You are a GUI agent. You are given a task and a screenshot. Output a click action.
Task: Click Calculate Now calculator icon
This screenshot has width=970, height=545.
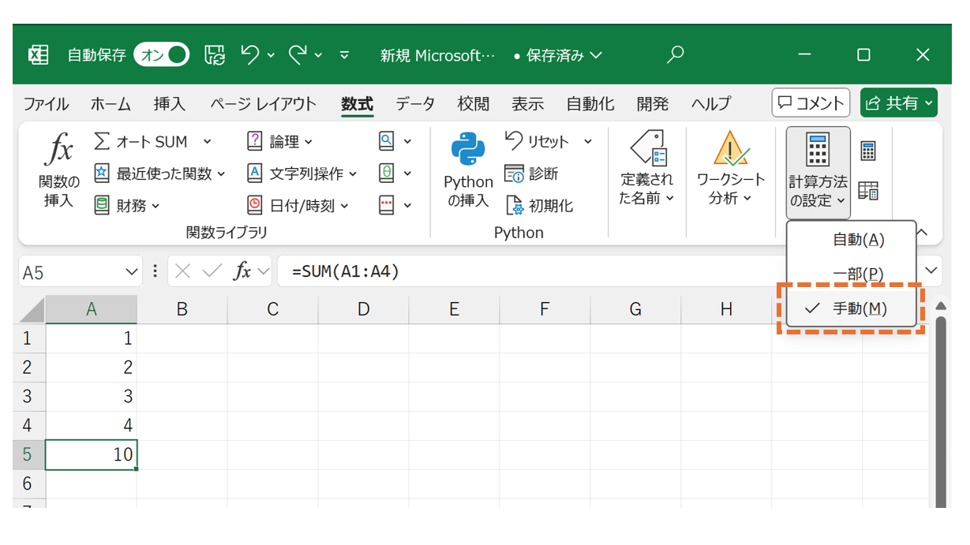click(x=868, y=151)
